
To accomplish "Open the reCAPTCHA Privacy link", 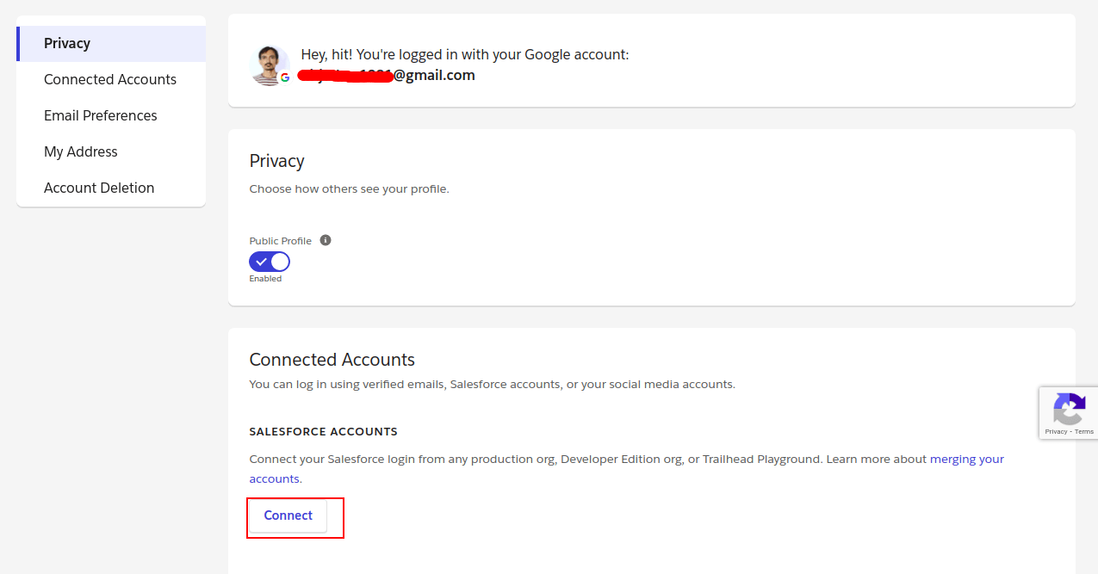I will (1055, 431).
